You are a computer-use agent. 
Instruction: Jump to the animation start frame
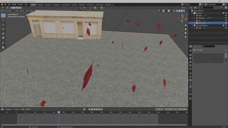click(89, 109)
